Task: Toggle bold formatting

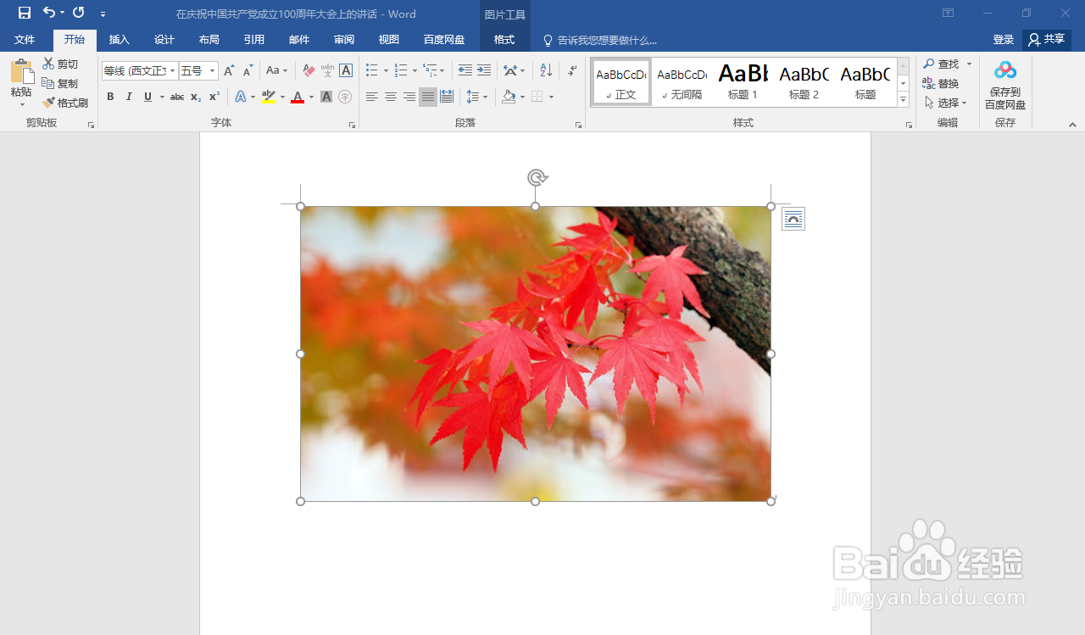Action: [110, 97]
